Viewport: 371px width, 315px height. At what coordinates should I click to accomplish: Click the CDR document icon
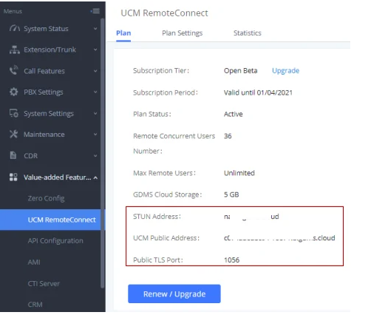(13, 155)
